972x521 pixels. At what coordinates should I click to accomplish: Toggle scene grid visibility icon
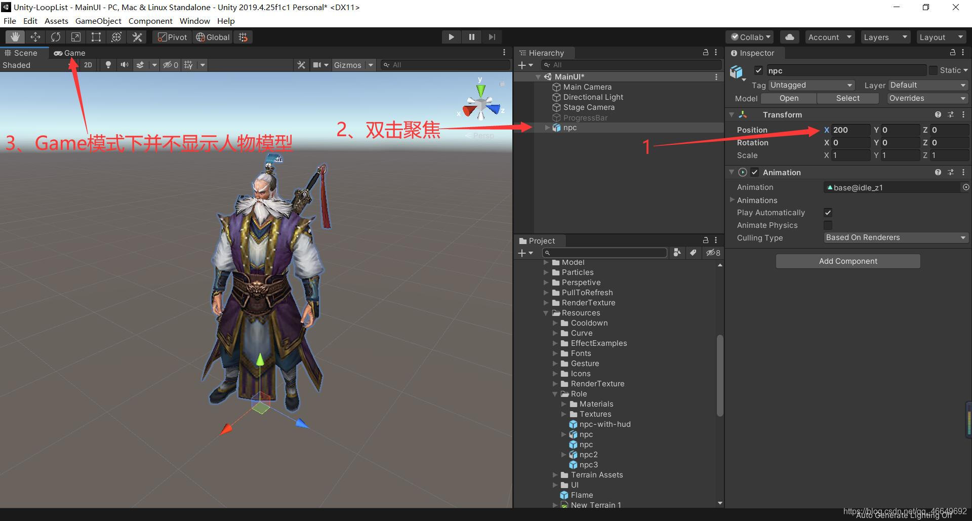188,65
